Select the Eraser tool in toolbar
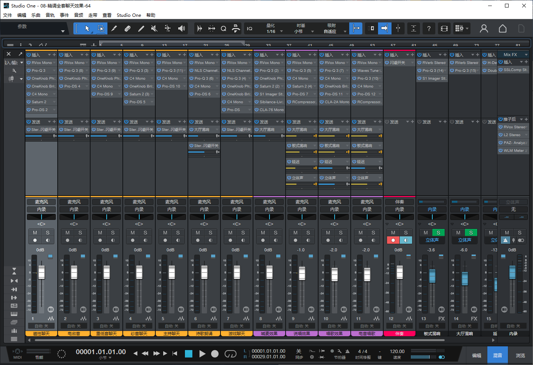The image size is (533, 365). click(128, 28)
